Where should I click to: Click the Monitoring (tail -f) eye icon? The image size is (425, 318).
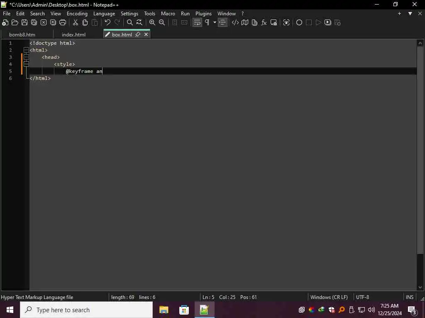coord(286,23)
